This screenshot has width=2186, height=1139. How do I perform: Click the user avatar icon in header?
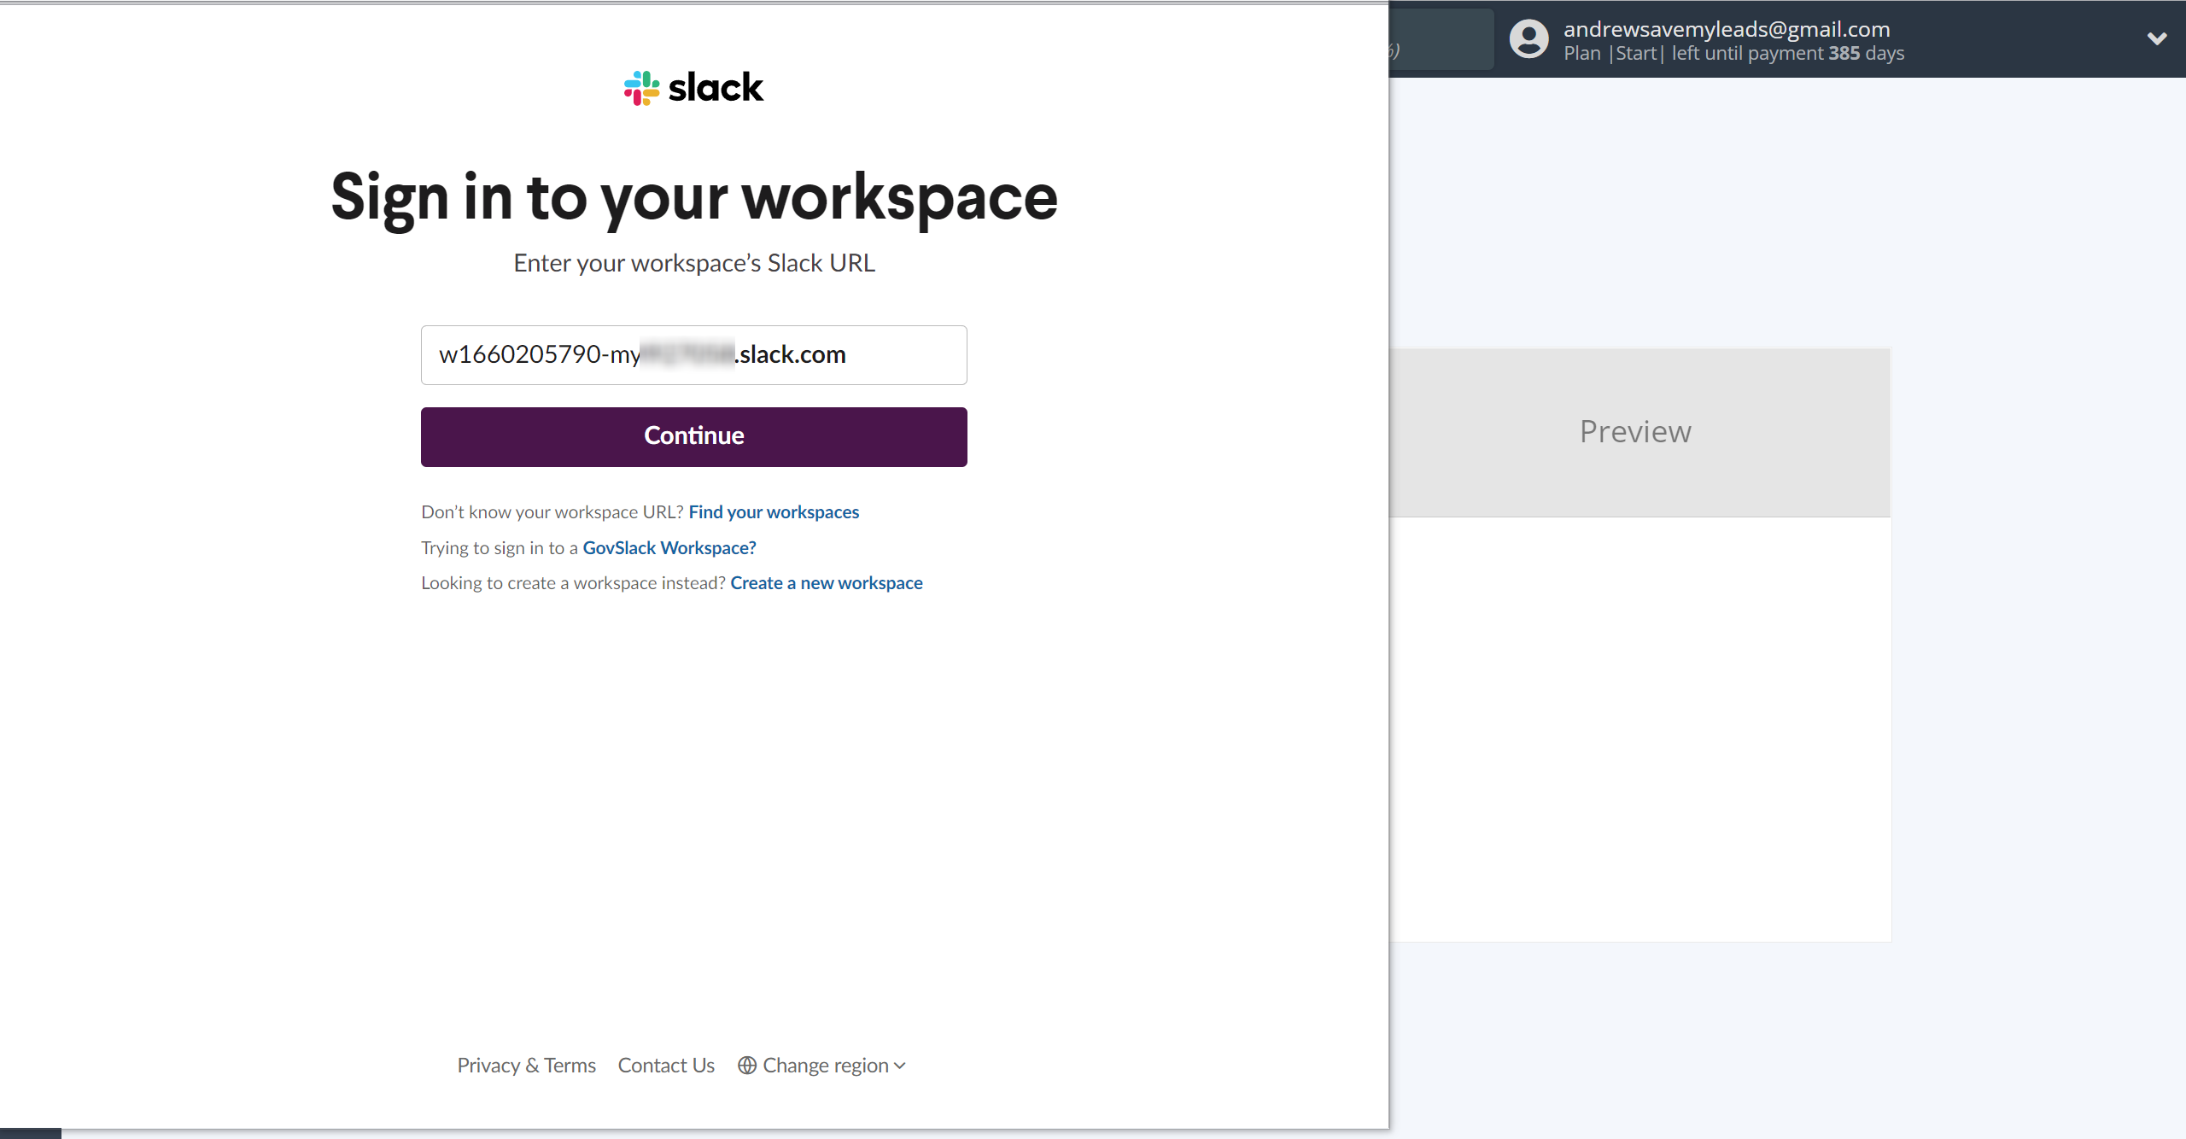[1529, 39]
